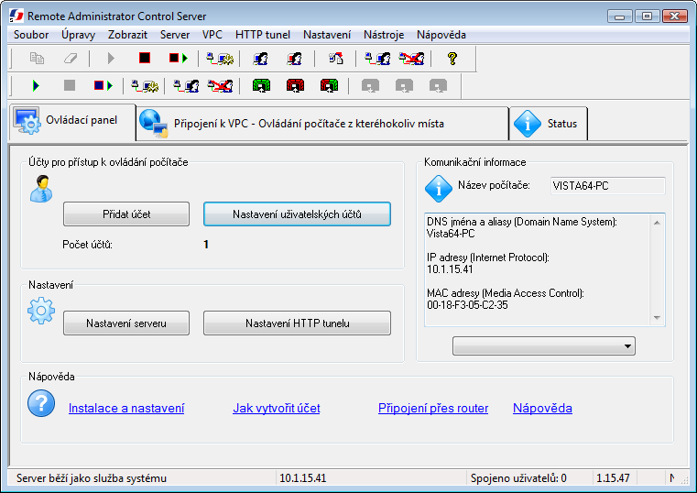Open the VPC menu
Viewport: 697px width, 493px height.
(212, 35)
